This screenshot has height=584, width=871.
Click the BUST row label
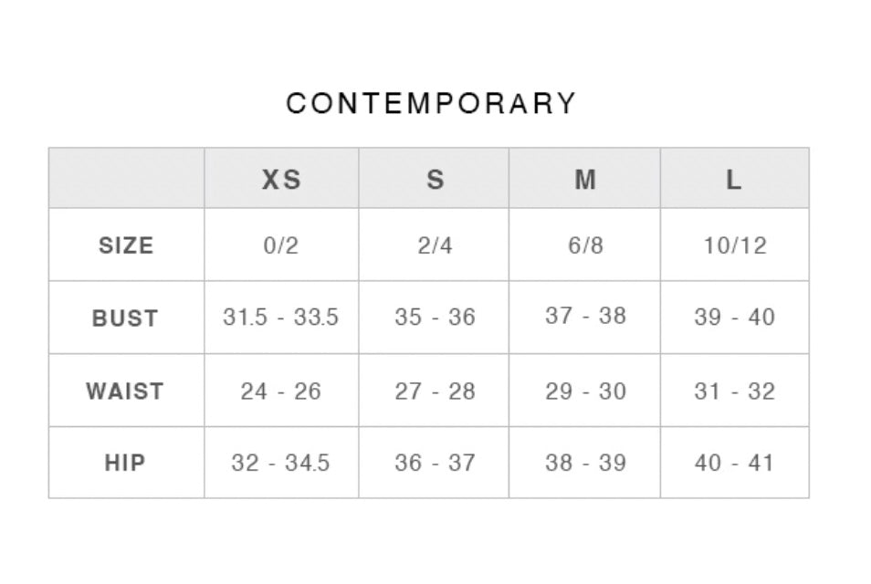coord(126,318)
